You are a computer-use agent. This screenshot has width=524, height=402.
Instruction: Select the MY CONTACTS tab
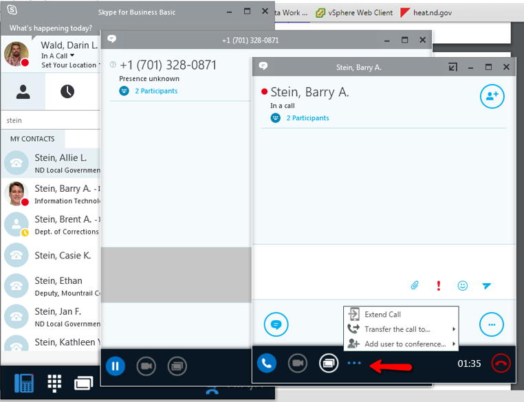click(32, 139)
